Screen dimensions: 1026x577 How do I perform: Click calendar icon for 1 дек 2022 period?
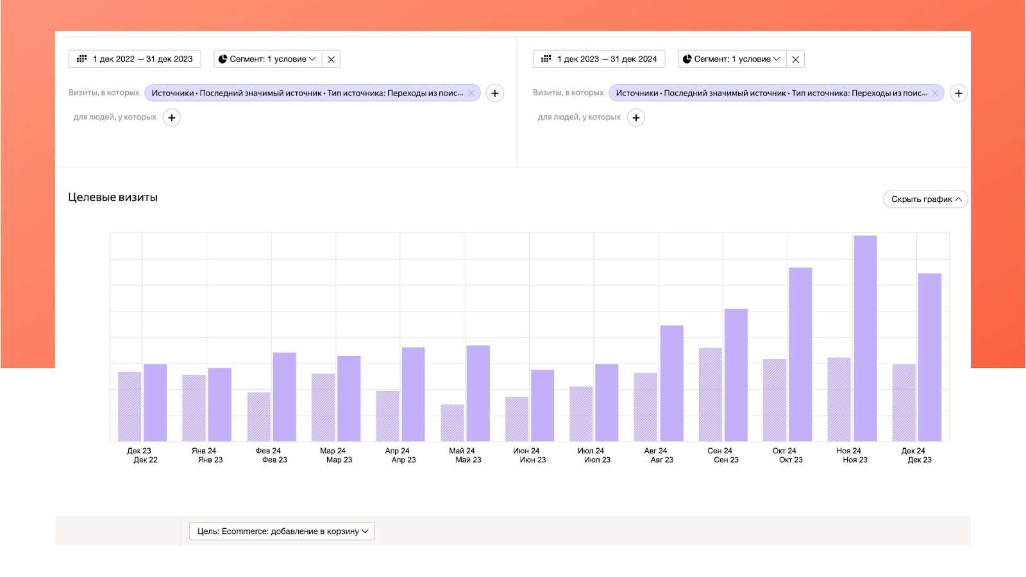click(x=81, y=59)
